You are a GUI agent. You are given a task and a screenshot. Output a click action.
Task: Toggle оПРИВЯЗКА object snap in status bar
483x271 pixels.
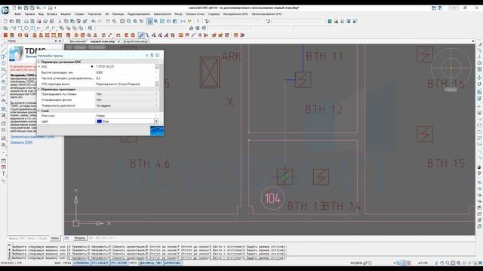[82, 263]
